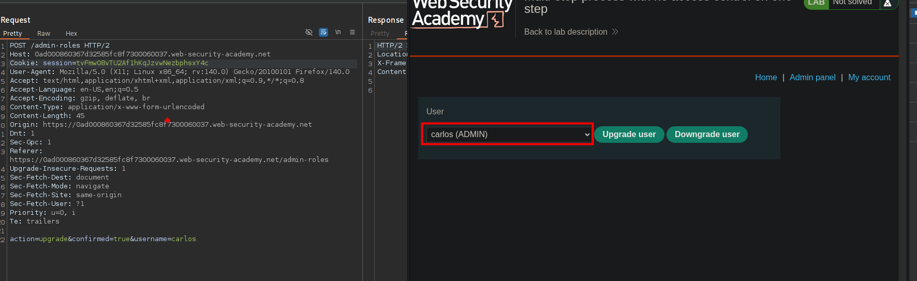The width and height of the screenshot is (917, 281).
Task: Toggle hide non-printable characters eye icon
Action: [309, 32]
